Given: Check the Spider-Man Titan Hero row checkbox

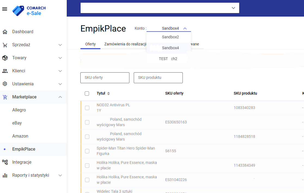Looking at the screenshot, I should point(87,151).
